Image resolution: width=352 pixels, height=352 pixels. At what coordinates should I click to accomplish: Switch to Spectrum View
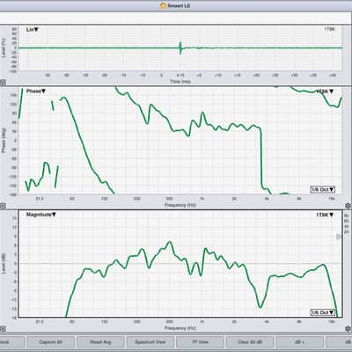pos(150,342)
